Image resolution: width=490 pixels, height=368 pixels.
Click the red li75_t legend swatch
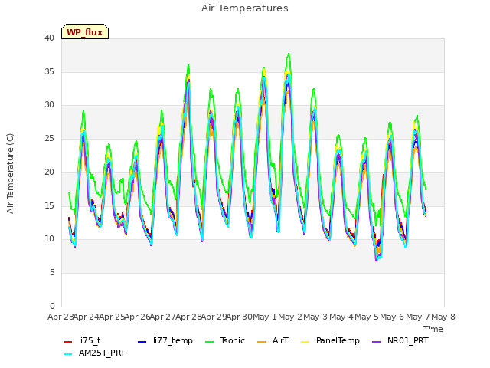click(68, 342)
